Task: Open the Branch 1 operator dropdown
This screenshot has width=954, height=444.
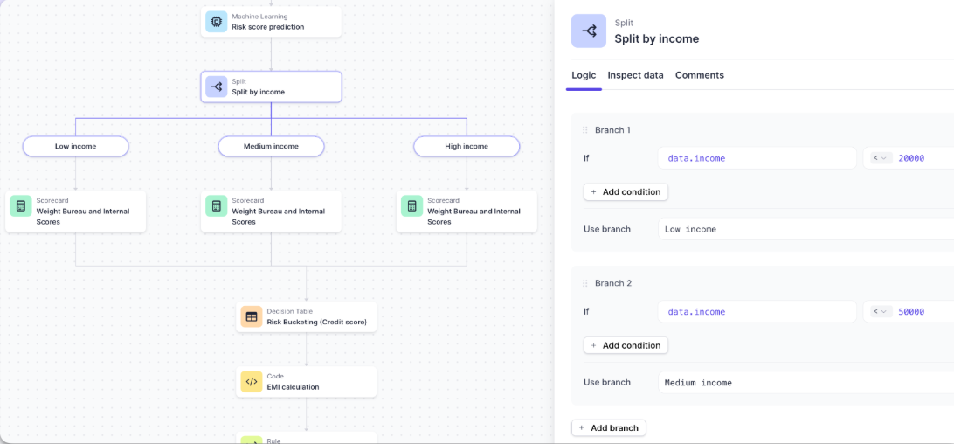Action: tap(881, 158)
